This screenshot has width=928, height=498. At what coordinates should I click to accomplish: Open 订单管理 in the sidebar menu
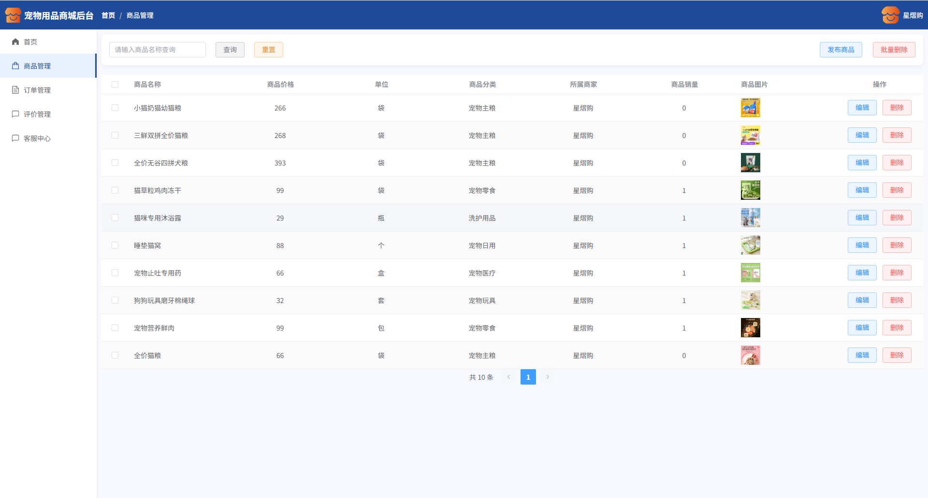(x=37, y=90)
